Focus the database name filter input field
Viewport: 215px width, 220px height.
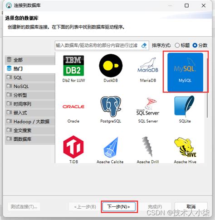point(98,45)
